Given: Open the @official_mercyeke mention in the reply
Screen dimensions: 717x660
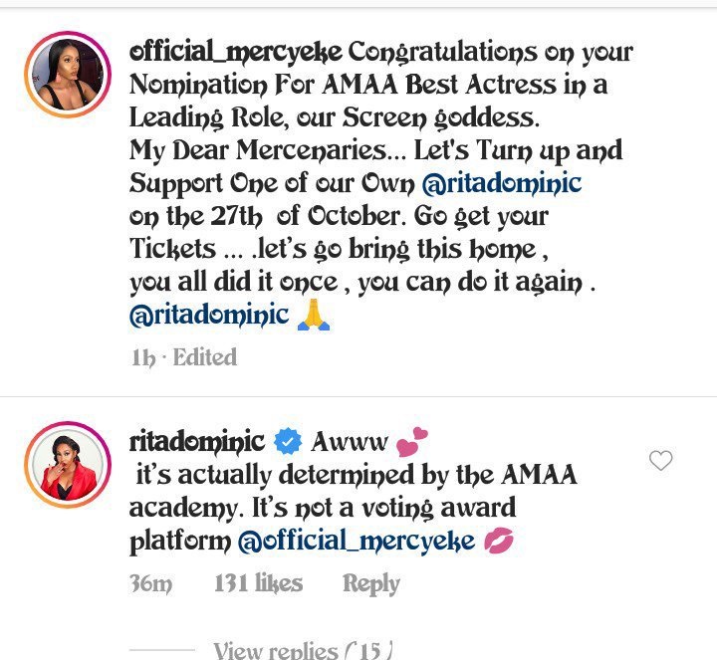Looking at the screenshot, I should [357, 541].
